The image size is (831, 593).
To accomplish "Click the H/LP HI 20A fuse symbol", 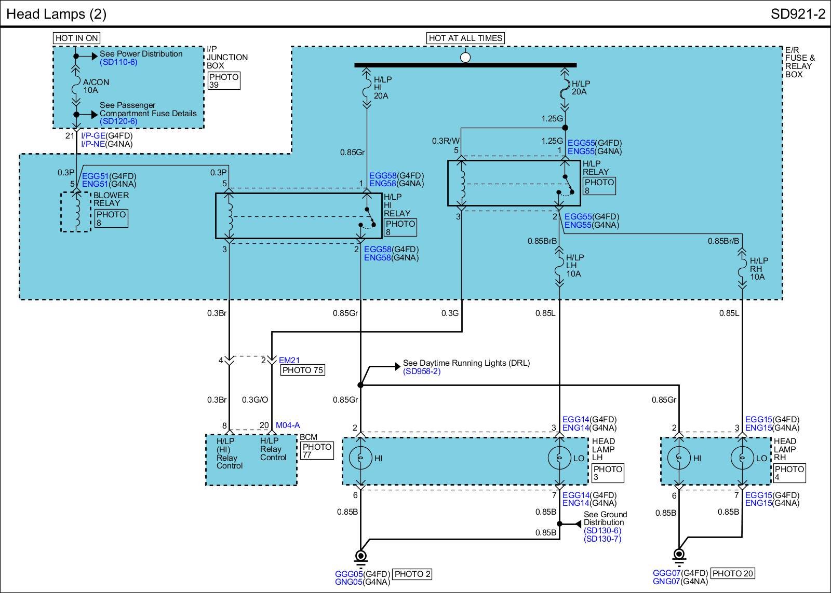I will (x=367, y=87).
